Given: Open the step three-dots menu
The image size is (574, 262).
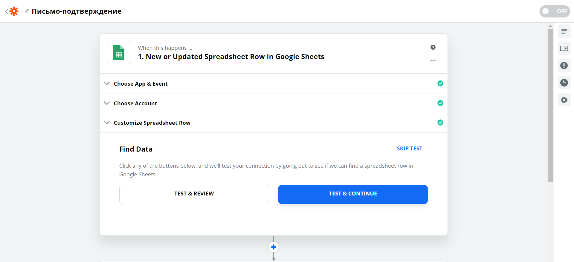Looking at the screenshot, I should [x=433, y=60].
